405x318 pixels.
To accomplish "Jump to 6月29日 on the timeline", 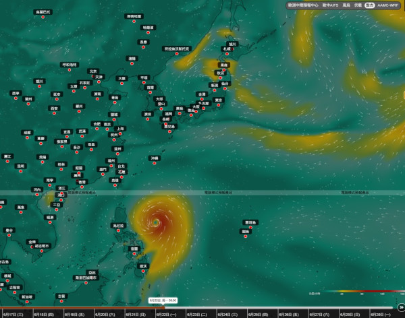I will point(381,315).
